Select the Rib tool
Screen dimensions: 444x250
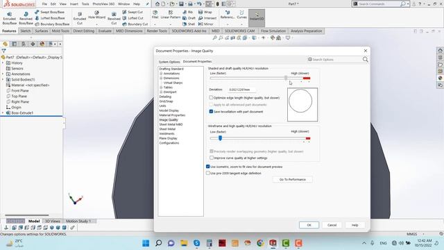click(x=188, y=12)
